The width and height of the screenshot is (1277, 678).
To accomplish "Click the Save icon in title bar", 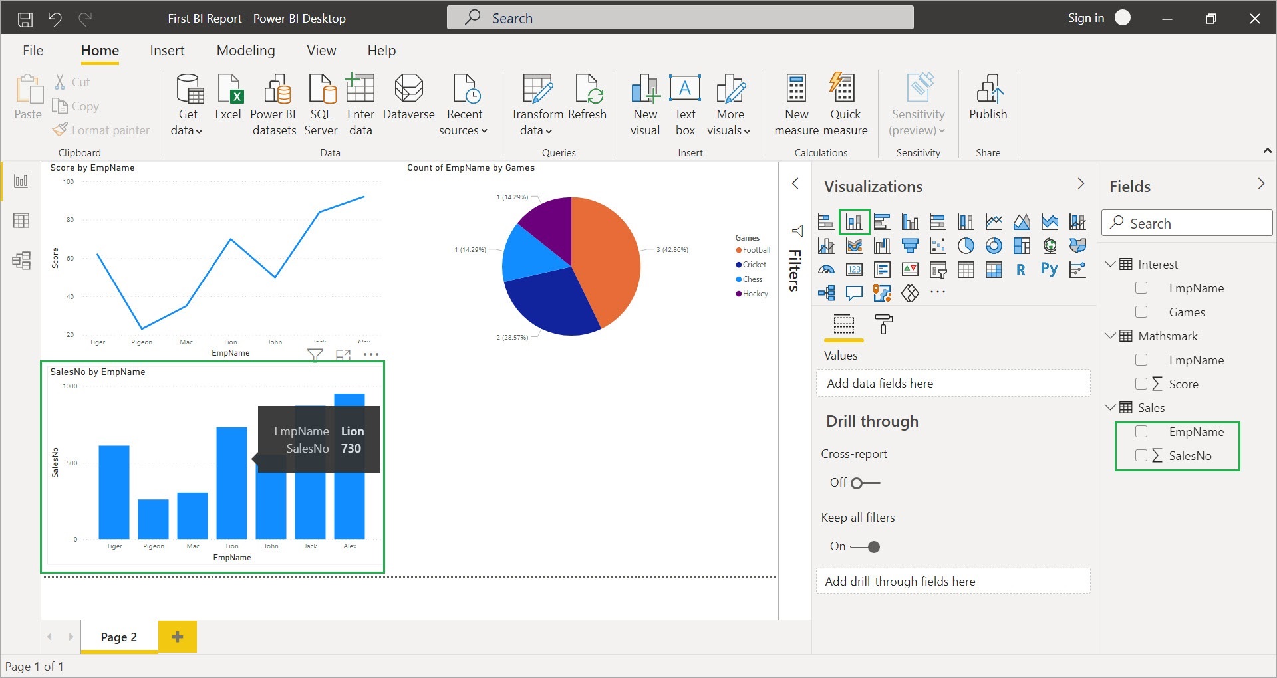I will tap(25, 19).
